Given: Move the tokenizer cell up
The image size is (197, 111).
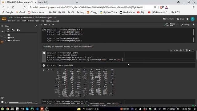Looking at the screenshot, I should [x=171, y=51].
